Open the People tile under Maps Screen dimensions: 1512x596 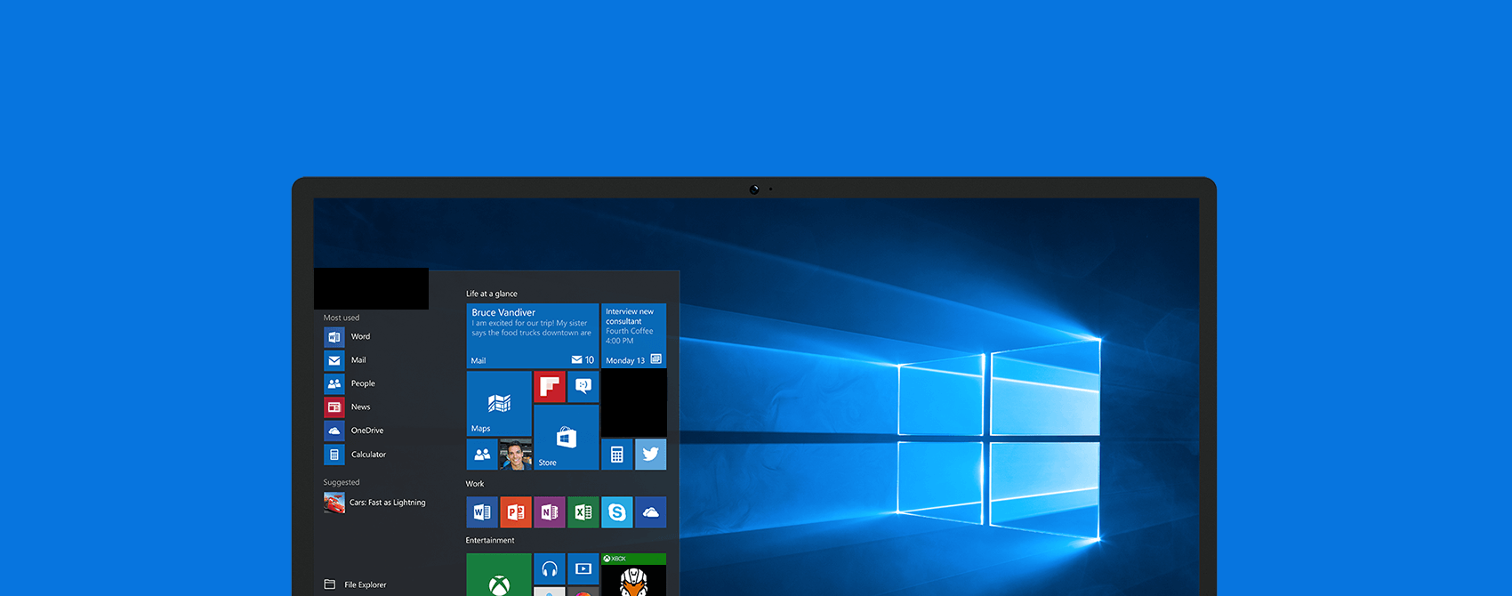[x=482, y=454]
